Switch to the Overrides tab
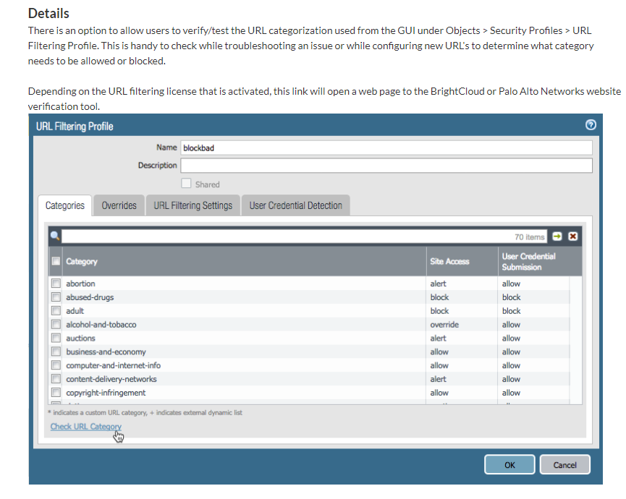The image size is (626, 499). click(119, 205)
